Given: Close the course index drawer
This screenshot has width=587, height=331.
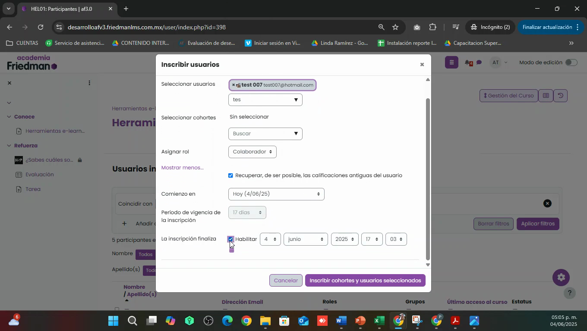Looking at the screenshot, I should (x=9, y=83).
